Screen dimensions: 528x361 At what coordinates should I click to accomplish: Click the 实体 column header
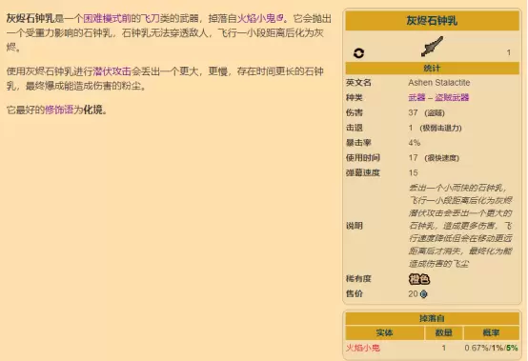[x=384, y=333]
